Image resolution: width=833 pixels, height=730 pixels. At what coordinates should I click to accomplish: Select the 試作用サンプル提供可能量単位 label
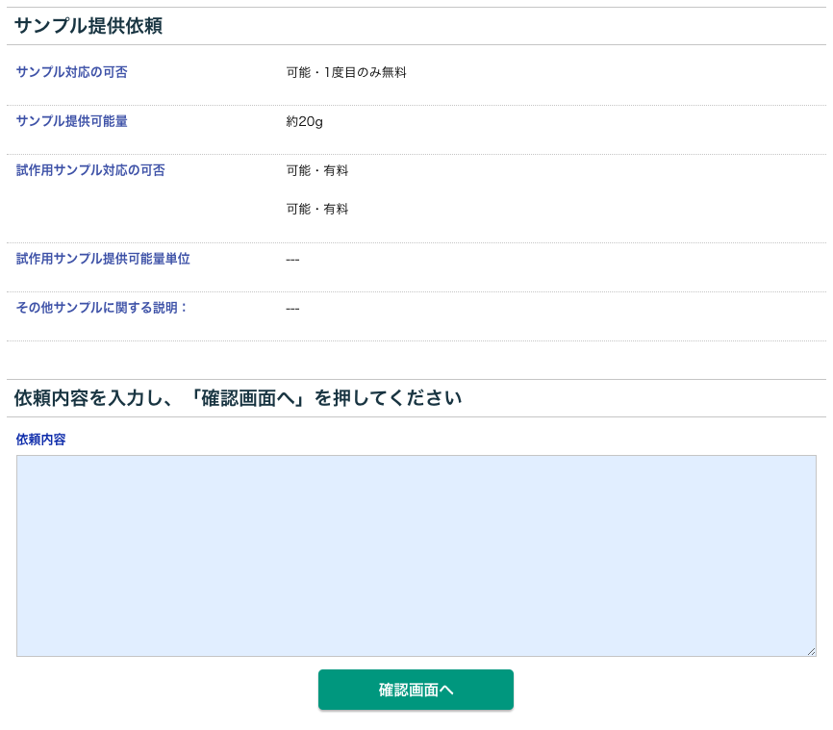103,259
